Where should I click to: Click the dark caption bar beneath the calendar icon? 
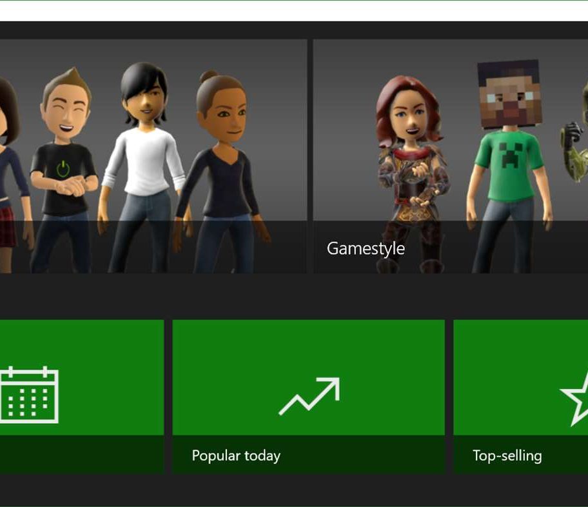click(x=81, y=455)
